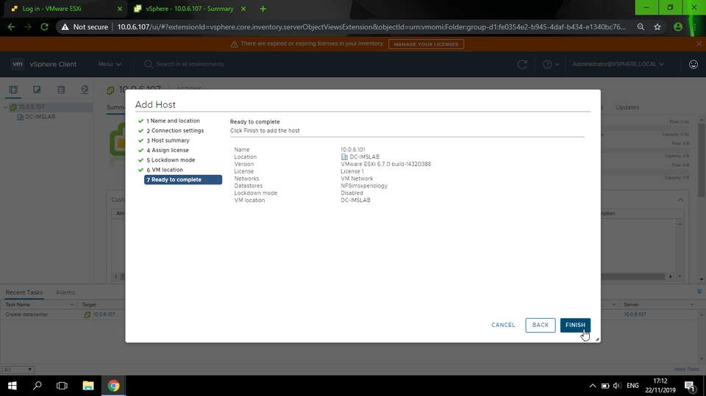Click the volume speaker tray icon
Viewport: 706px width, 396px height.
click(617, 386)
